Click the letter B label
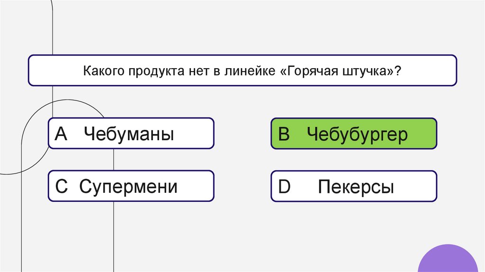The image size is (485, 272). (284, 135)
